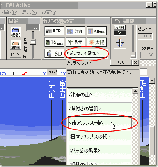The width and height of the screenshot is (158, 167).
Task: Open the Album button
Action: (97, 31)
